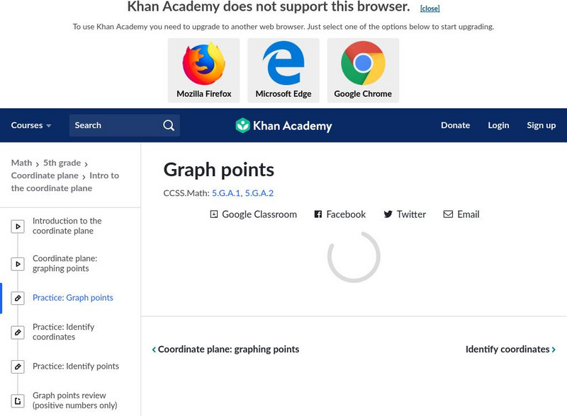The image size is (567, 416).
Task: Click the Khan Academy logo
Action: point(283,126)
